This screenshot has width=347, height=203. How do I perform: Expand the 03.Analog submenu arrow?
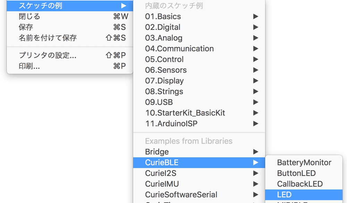coord(256,38)
